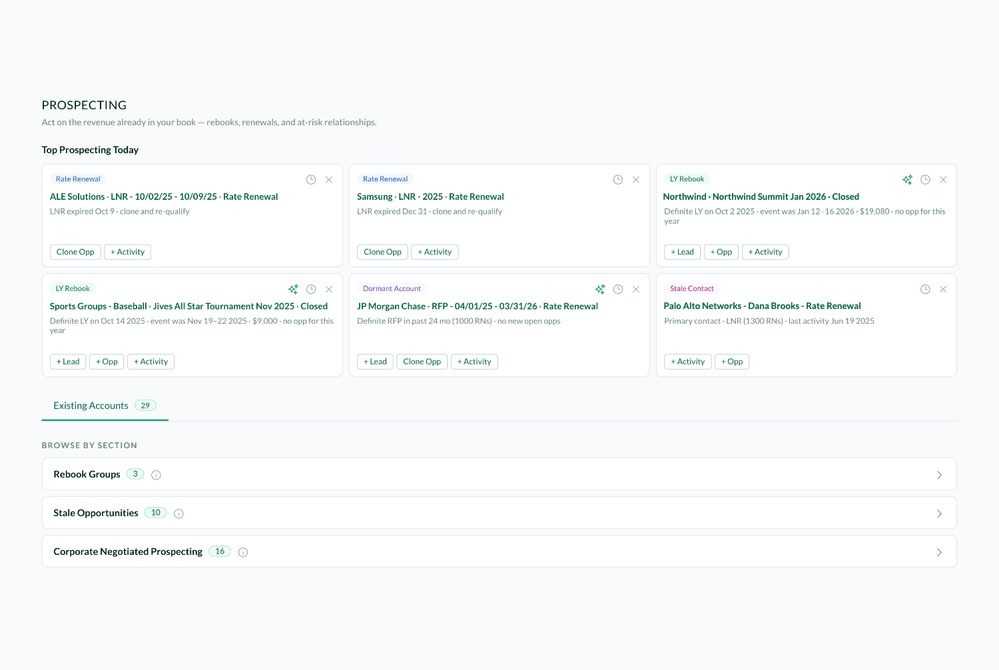Viewport: 999px width, 670px height.
Task: Show info for Corporate Negotiated Prospecting
Action: 243,552
